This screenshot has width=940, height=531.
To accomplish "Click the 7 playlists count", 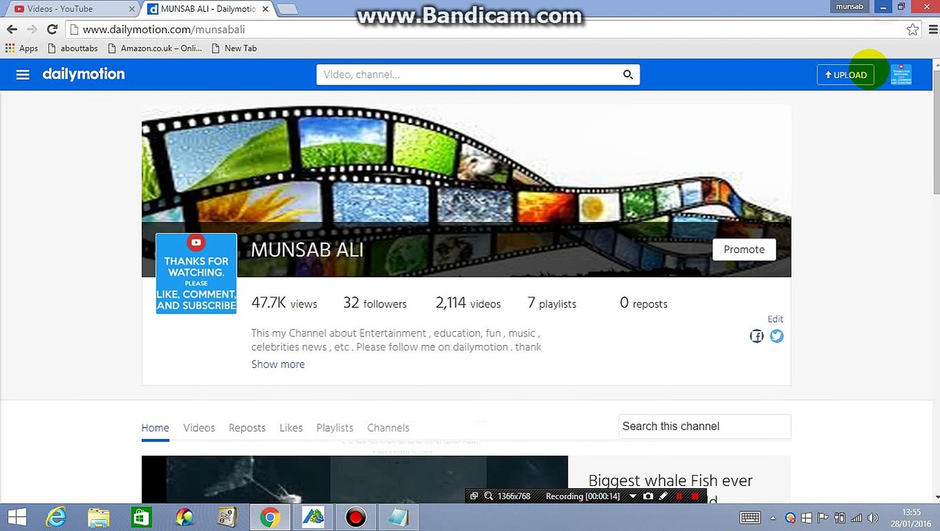I will [552, 303].
